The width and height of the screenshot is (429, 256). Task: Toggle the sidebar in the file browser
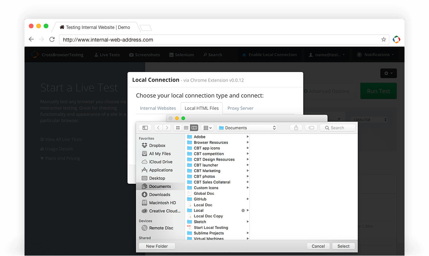tap(145, 127)
